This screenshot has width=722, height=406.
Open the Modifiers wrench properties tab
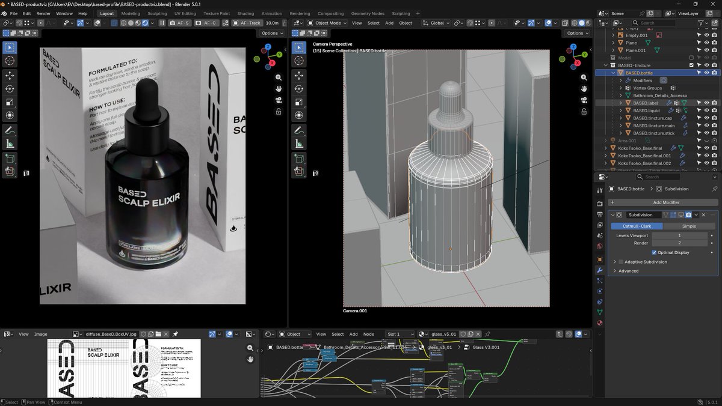point(599,270)
